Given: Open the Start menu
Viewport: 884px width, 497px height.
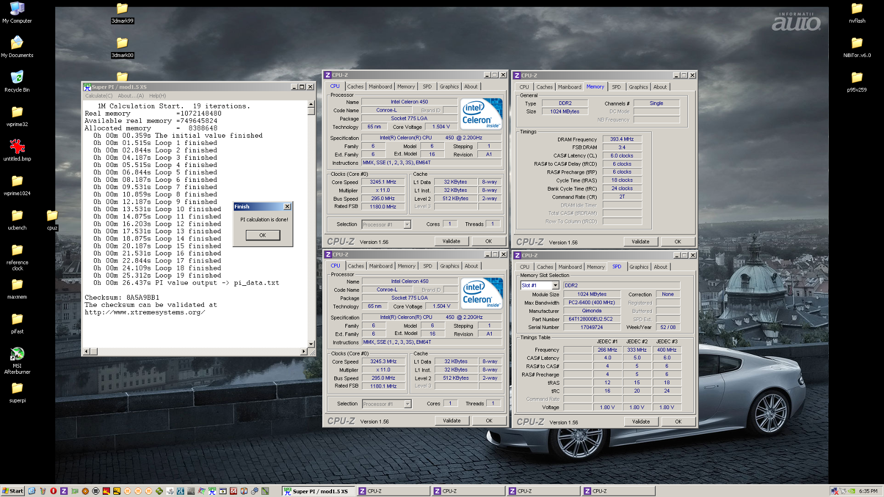Looking at the screenshot, I should [13, 491].
